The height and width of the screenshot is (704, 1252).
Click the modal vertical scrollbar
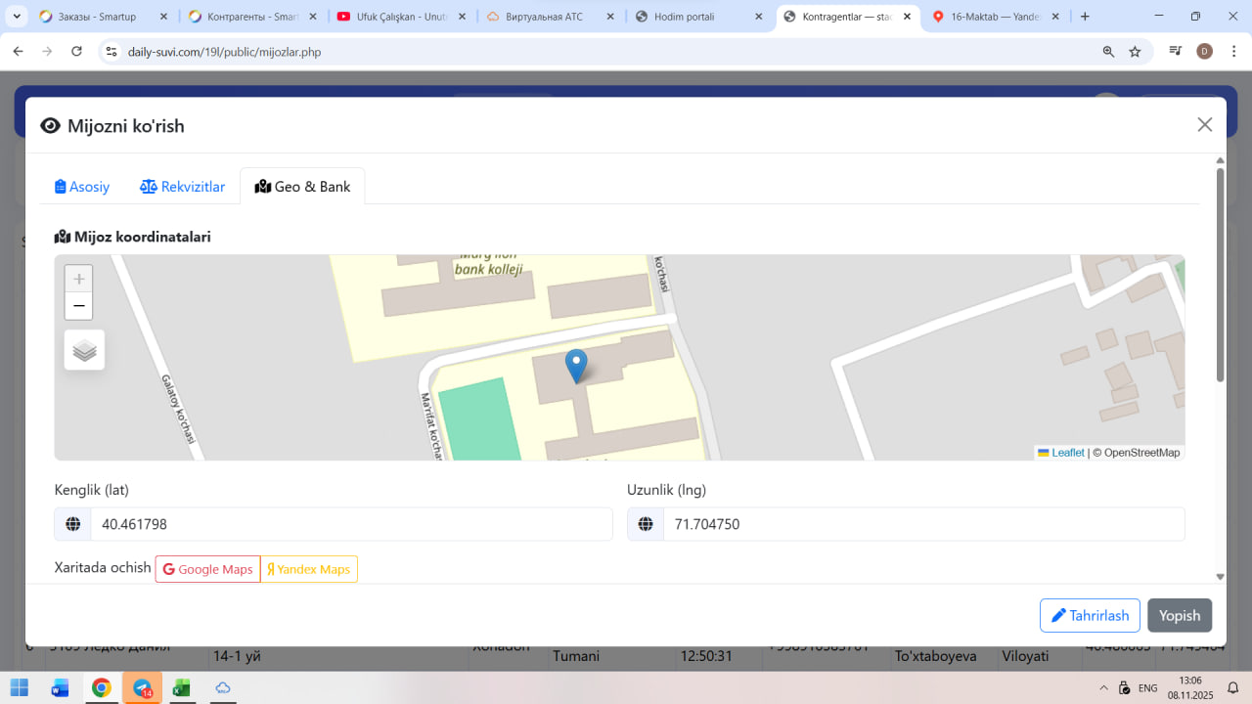point(1220,274)
